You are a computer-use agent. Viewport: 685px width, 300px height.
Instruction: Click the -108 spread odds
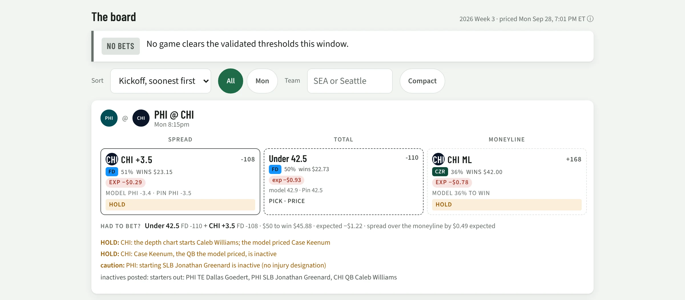coord(248,159)
